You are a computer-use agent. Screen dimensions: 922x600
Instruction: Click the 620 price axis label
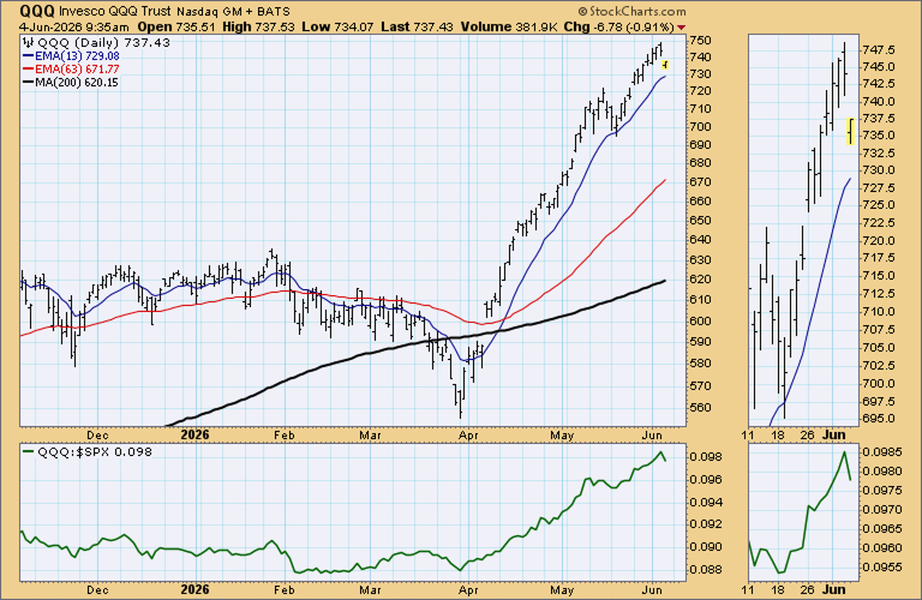(699, 280)
